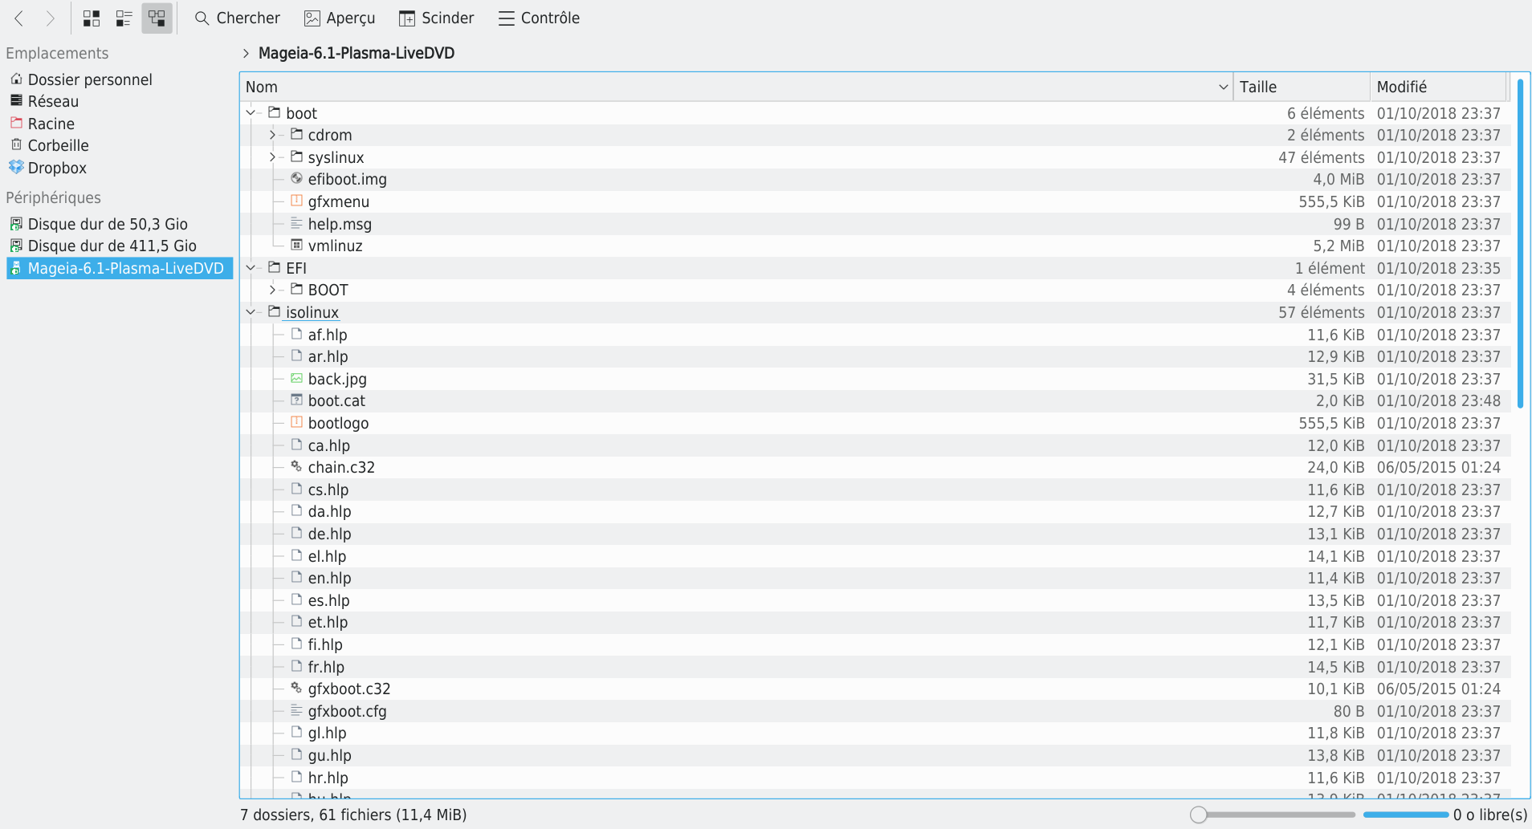This screenshot has height=829, width=1532.
Task: Click the breadcrumb arrow before Mageia-6.1-Plasma-LiveDVD
Action: coord(246,53)
